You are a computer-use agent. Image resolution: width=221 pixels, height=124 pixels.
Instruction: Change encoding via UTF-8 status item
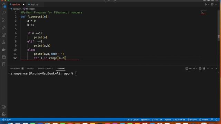155,120
